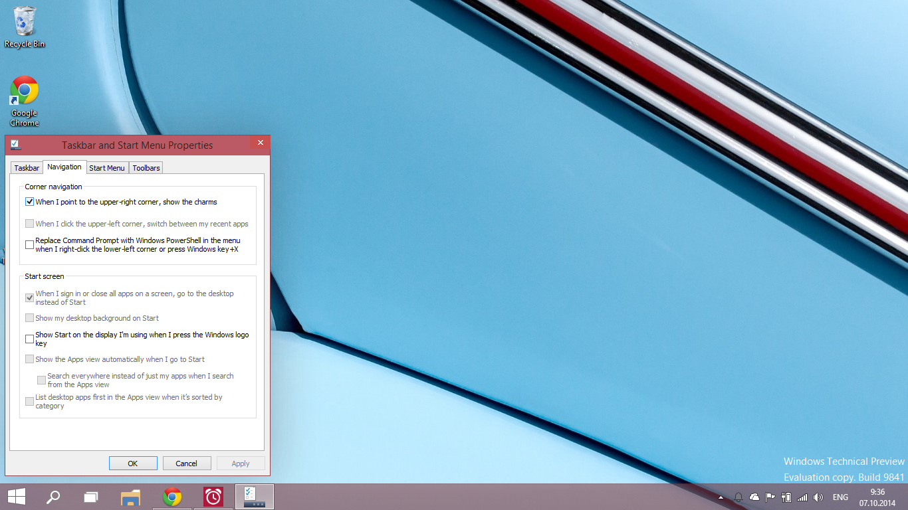Open the Toolbars tab
Viewport: 908px width, 510px height.
tap(146, 168)
